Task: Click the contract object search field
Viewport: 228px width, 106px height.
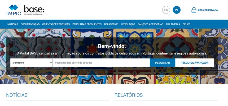Action: click(x=101, y=63)
